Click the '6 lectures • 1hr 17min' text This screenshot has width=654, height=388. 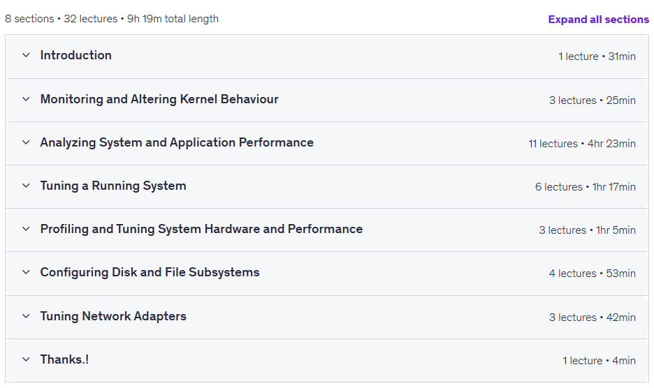pyautogui.click(x=586, y=187)
